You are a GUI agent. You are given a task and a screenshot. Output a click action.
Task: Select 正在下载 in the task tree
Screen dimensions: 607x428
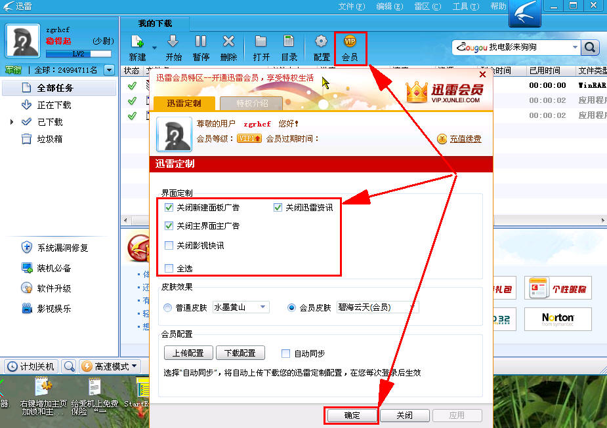point(46,105)
